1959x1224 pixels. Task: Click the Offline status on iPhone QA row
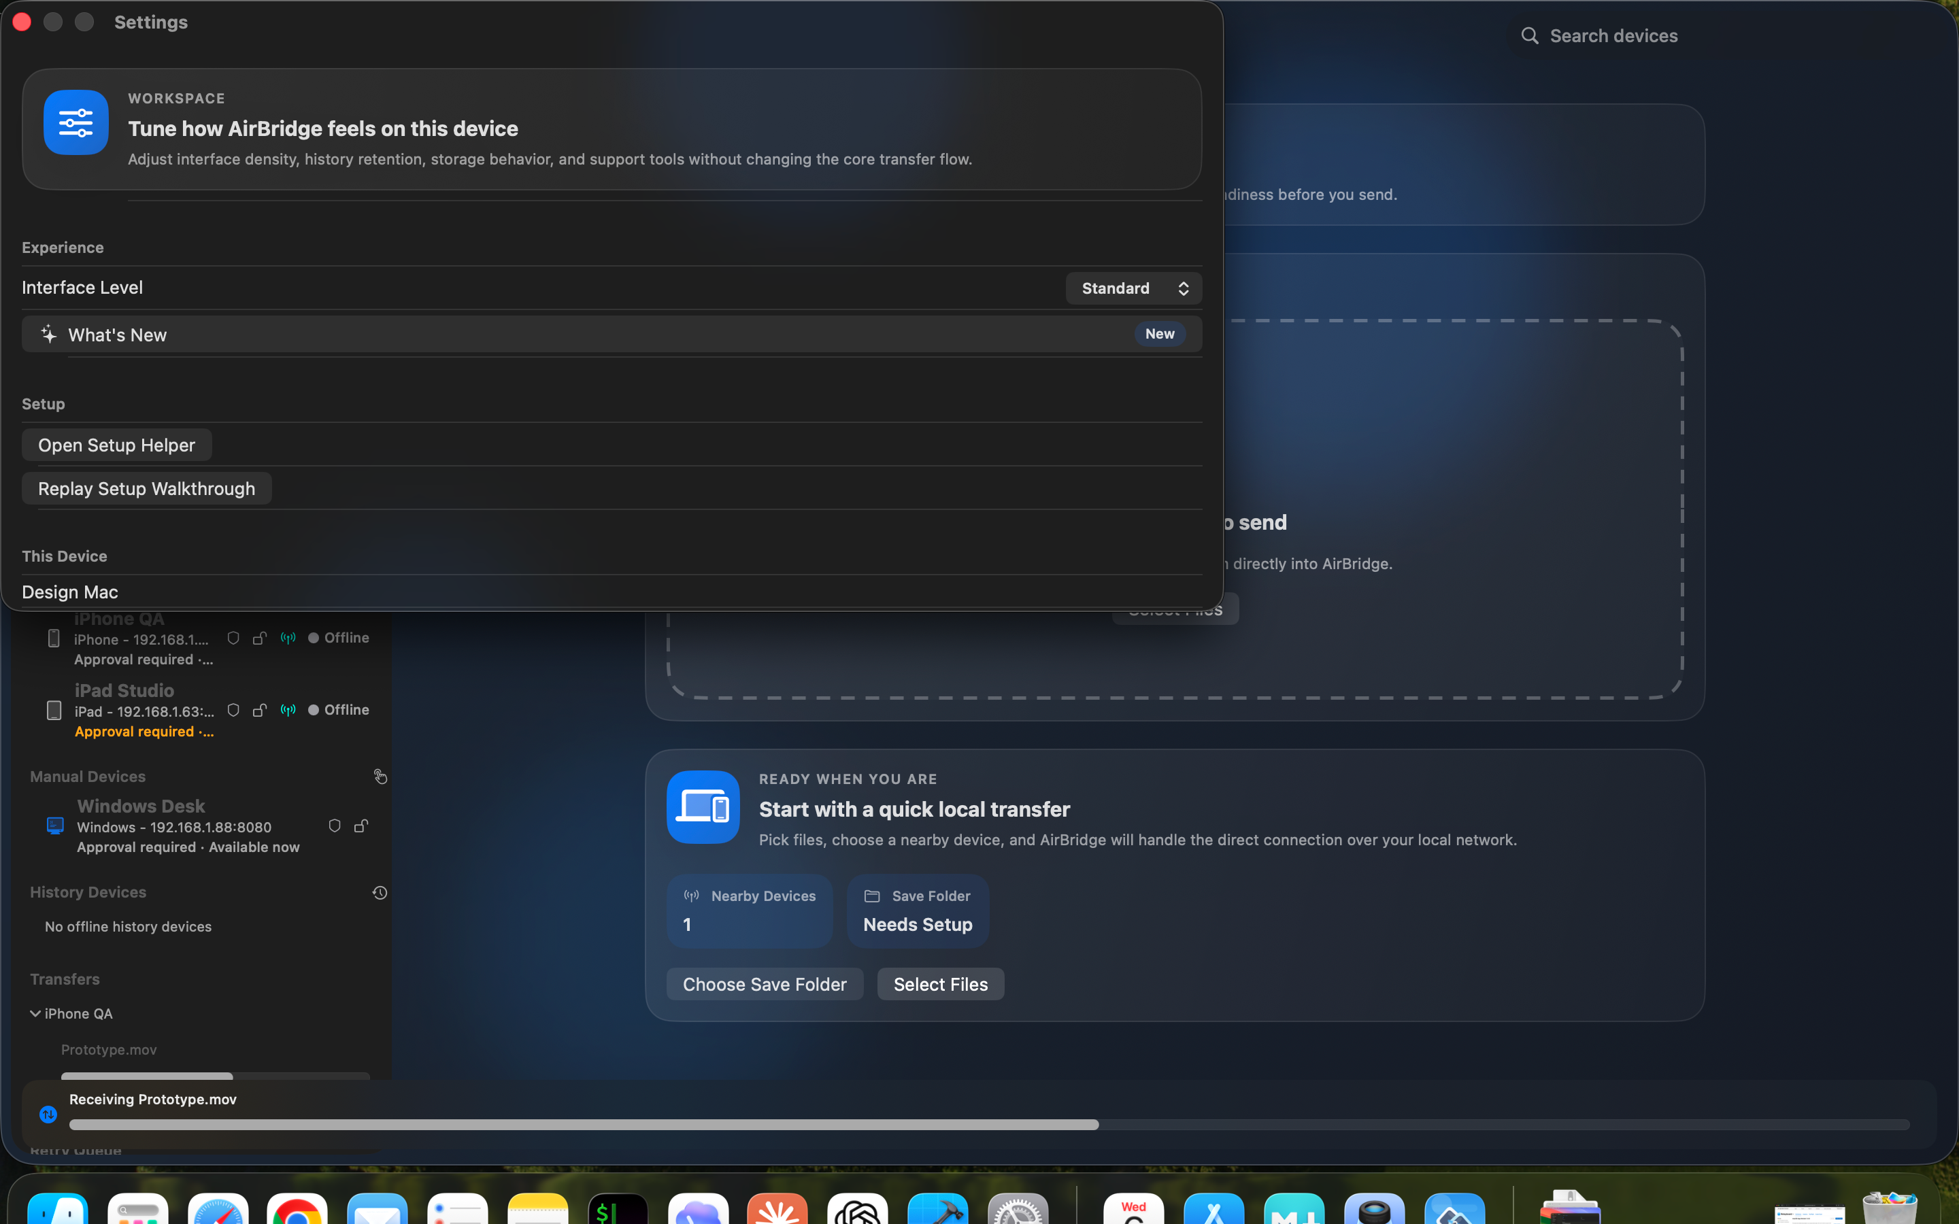tap(338, 638)
